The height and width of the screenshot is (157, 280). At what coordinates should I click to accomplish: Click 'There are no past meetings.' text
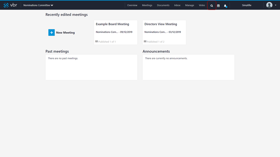point(63,58)
